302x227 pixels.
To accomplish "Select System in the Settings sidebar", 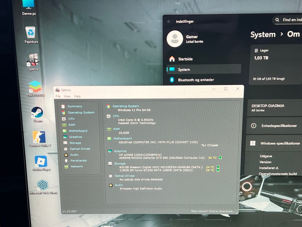I will [x=204, y=69].
